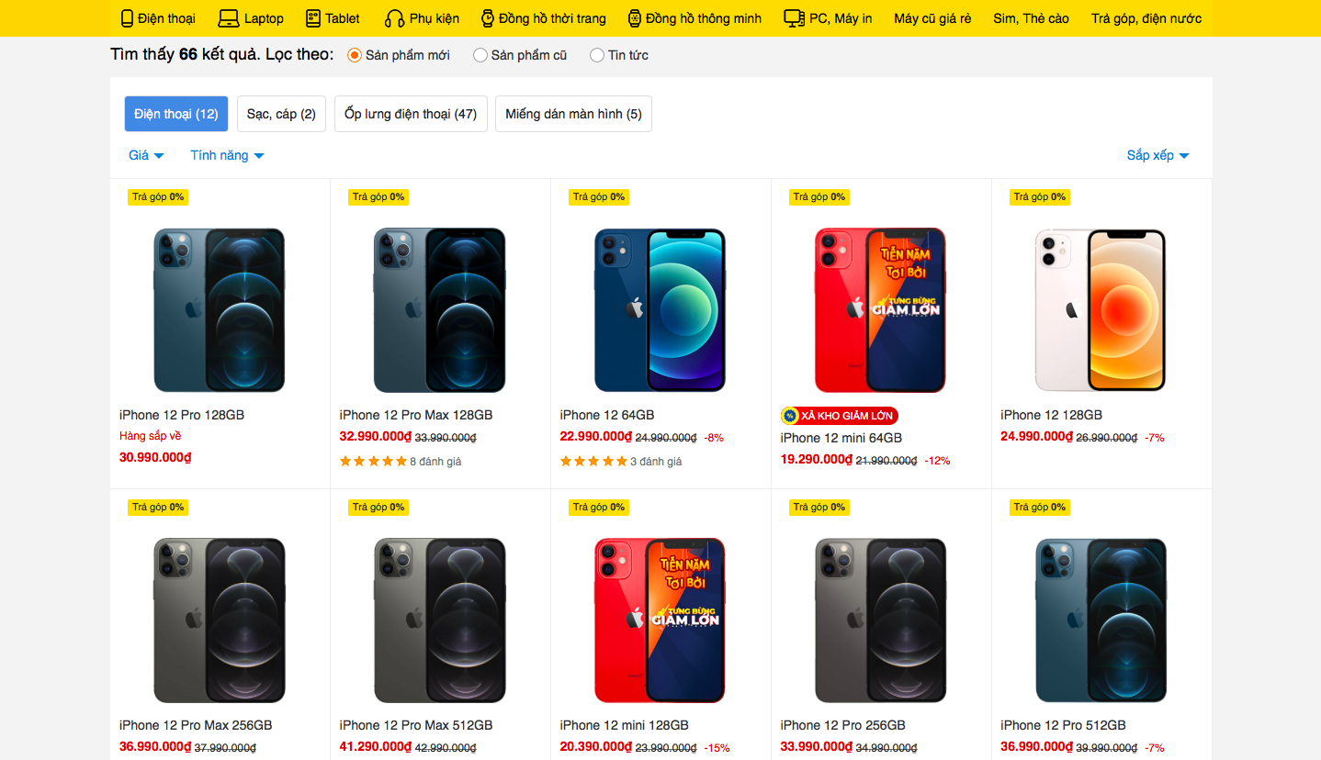Click the Xả kho giảm lớn badge icon
This screenshot has width=1321, height=760.
[789, 416]
